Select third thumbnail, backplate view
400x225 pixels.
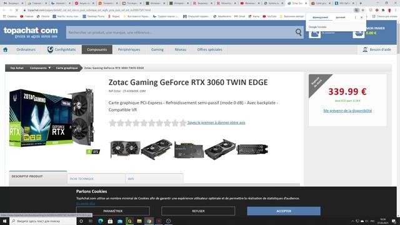189,150
